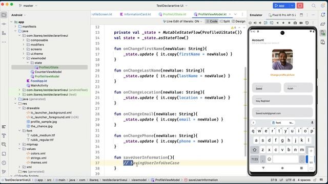Switch to the InformationCard.kt tab
328x184 pixels.
point(135,14)
